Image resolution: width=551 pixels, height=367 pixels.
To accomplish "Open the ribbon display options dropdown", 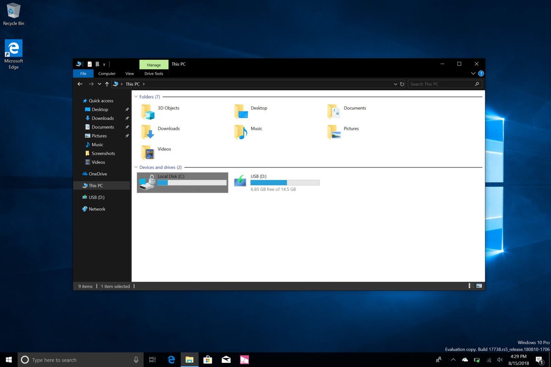I will coord(473,73).
